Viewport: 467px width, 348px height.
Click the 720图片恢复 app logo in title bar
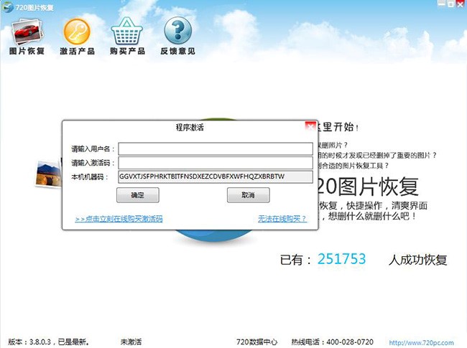[x=6, y=5]
